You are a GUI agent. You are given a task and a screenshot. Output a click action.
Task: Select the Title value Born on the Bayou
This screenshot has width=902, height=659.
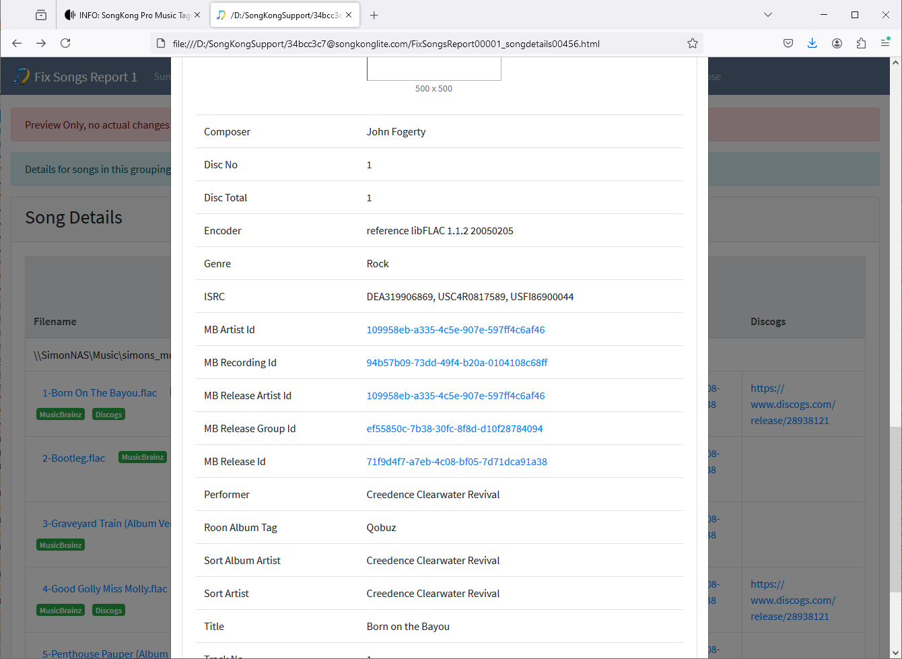click(408, 627)
